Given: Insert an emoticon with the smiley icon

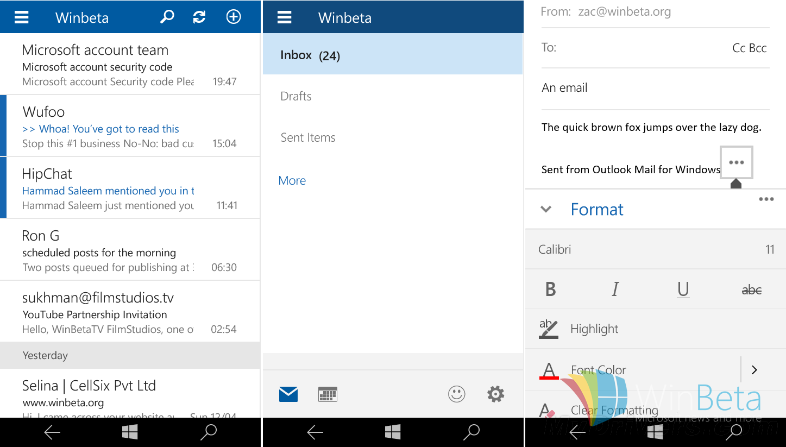Looking at the screenshot, I should (457, 394).
